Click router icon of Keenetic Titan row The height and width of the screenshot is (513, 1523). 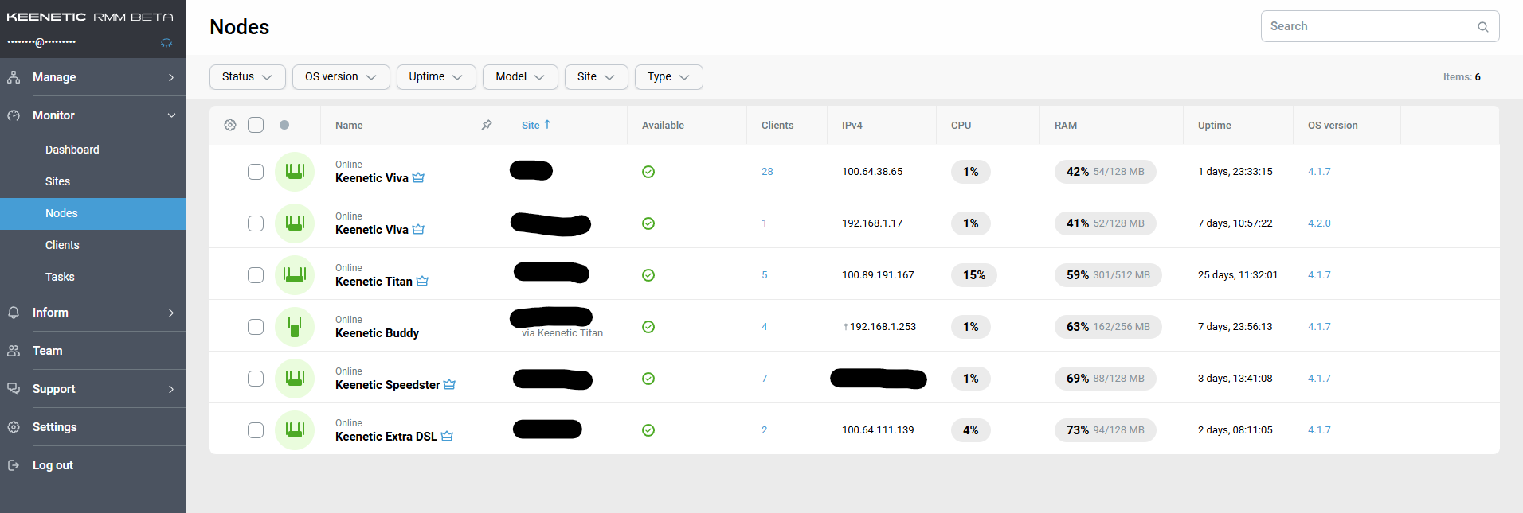coord(295,275)
